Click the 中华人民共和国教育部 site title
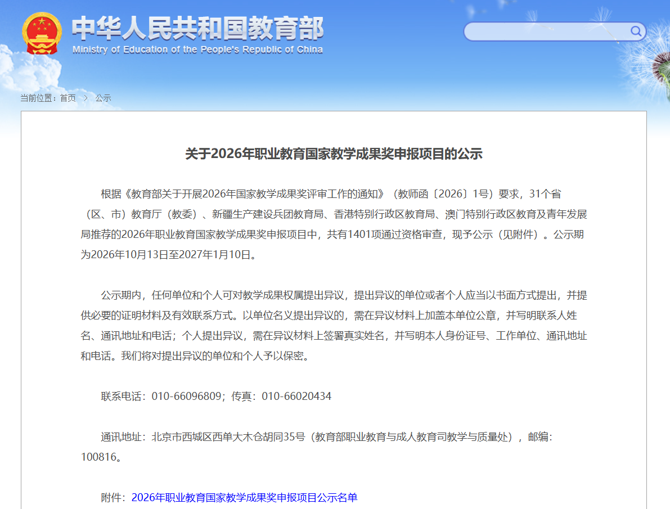The height and width of the screenshot is (509, 670). 197,28
